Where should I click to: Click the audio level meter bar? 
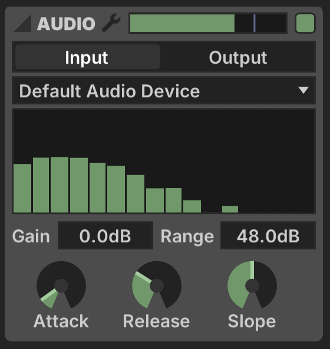[x=208, y=23]
